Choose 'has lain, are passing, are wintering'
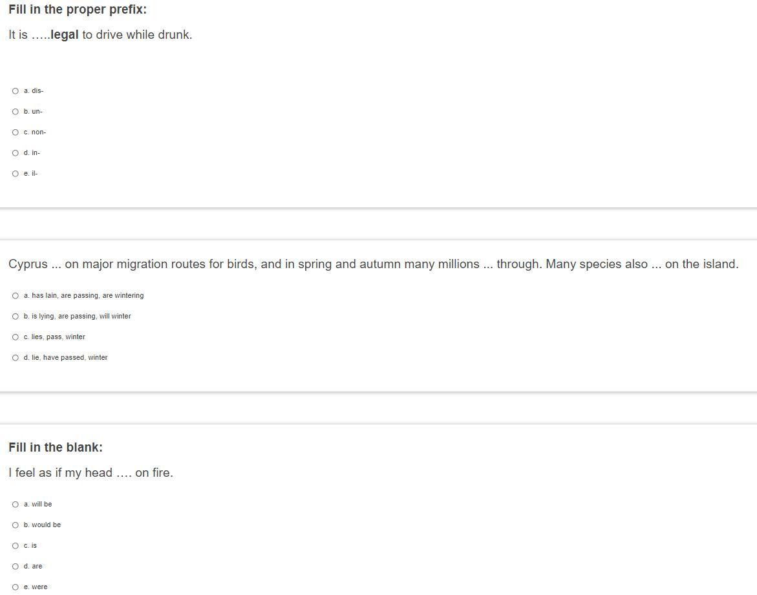This screenshot has width=757, height=595. pyautogui.click(x=16, y=296)
